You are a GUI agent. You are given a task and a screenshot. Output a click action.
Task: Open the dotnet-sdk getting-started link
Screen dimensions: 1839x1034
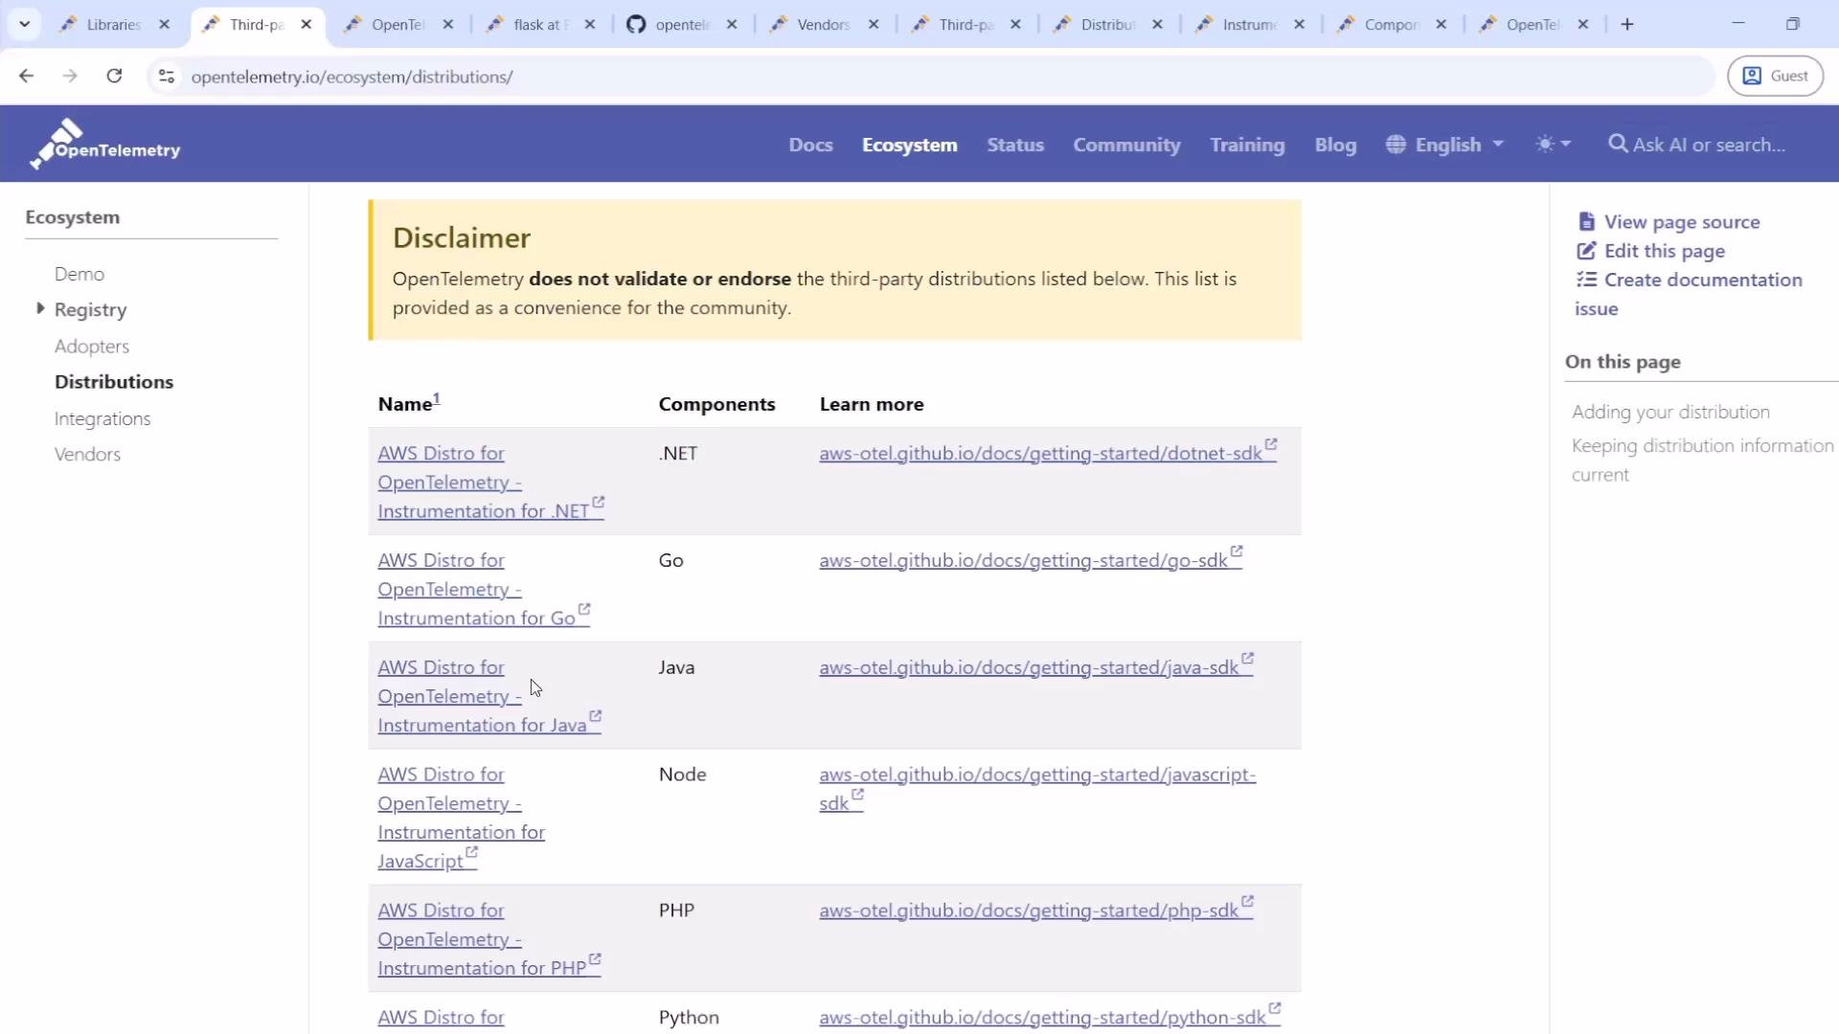click(1048, 453)
